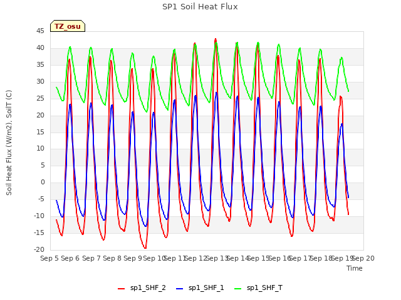Click the 25 y-axis tick label
The image size is (401, 300).
40,99
